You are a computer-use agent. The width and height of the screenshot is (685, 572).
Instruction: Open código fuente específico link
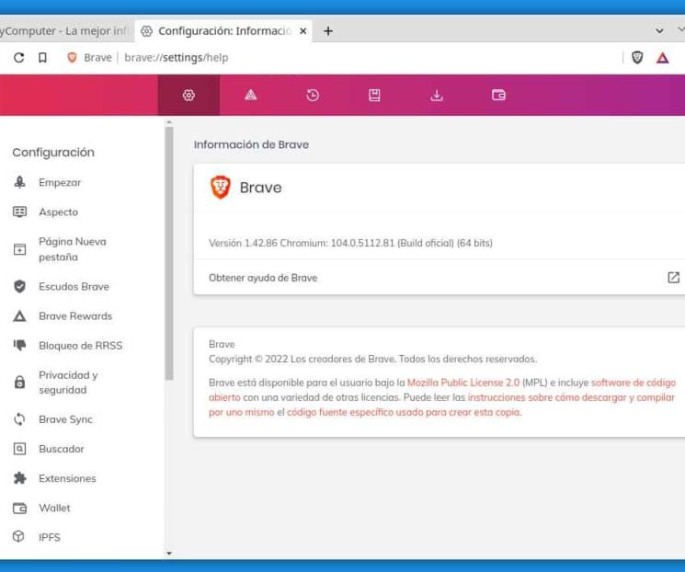tap(404, 412)
